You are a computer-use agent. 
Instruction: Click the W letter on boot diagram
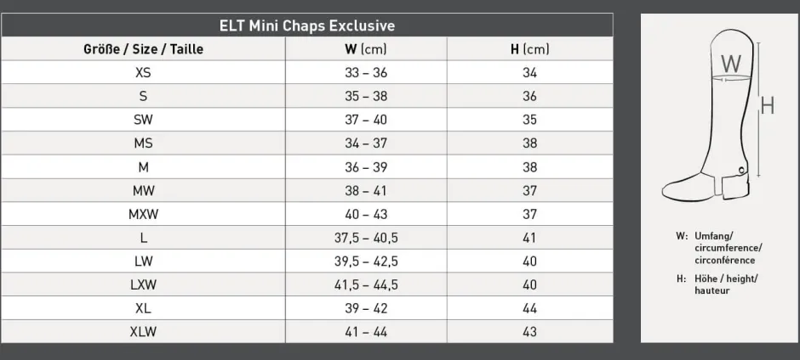tap(730, 65)
